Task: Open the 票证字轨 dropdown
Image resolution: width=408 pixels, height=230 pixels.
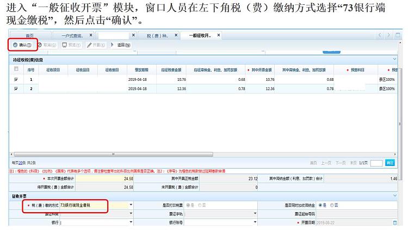Action: (x=255, y=214)
